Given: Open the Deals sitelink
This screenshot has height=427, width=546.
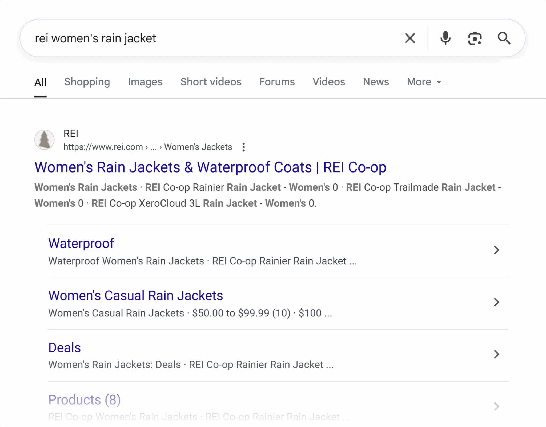Looking at the screenshot, I should [x=65, y=348].
